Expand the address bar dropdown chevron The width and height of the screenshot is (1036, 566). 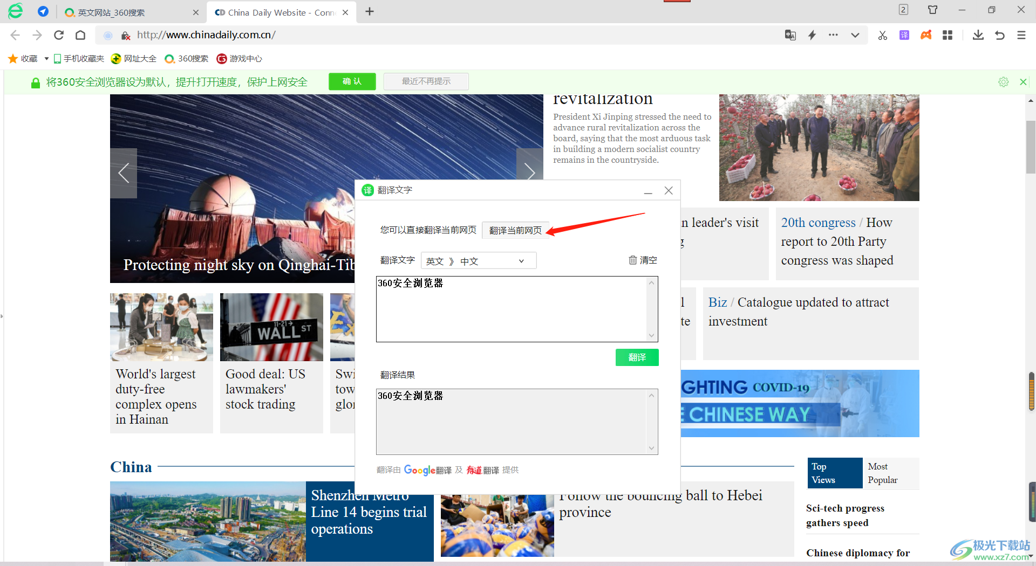click(855, 35)
